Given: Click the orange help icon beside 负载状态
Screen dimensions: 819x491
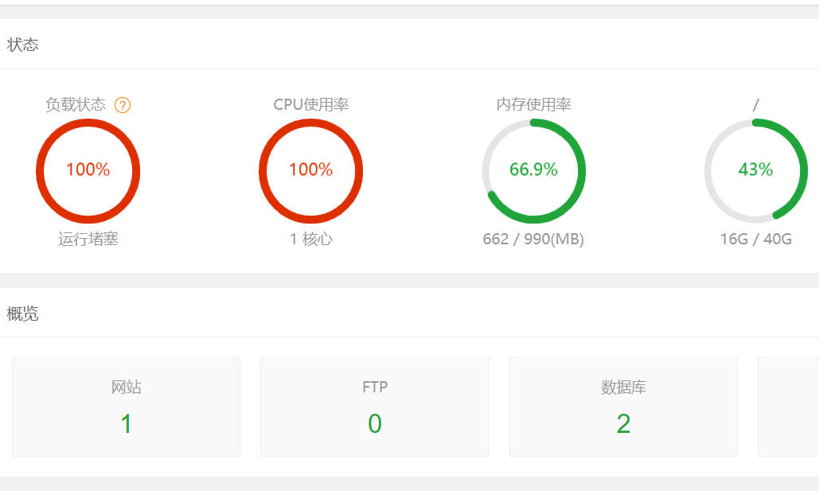Looking at the screenshot, I should (123, 105).
